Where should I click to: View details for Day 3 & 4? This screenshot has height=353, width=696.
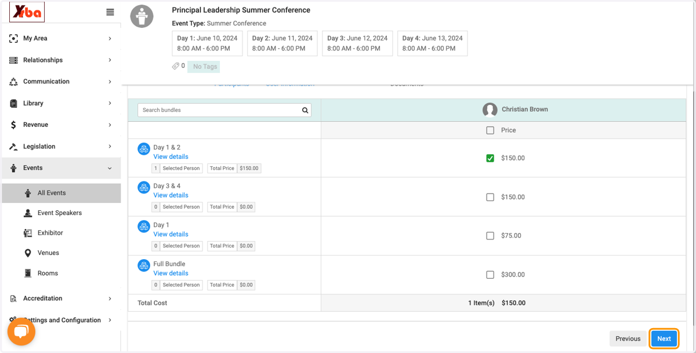[171, 195]
